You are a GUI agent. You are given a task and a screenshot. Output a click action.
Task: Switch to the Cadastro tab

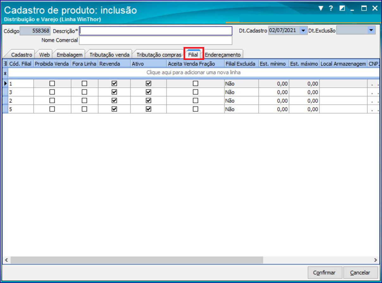pyautogui.click(x=22, y=55)
